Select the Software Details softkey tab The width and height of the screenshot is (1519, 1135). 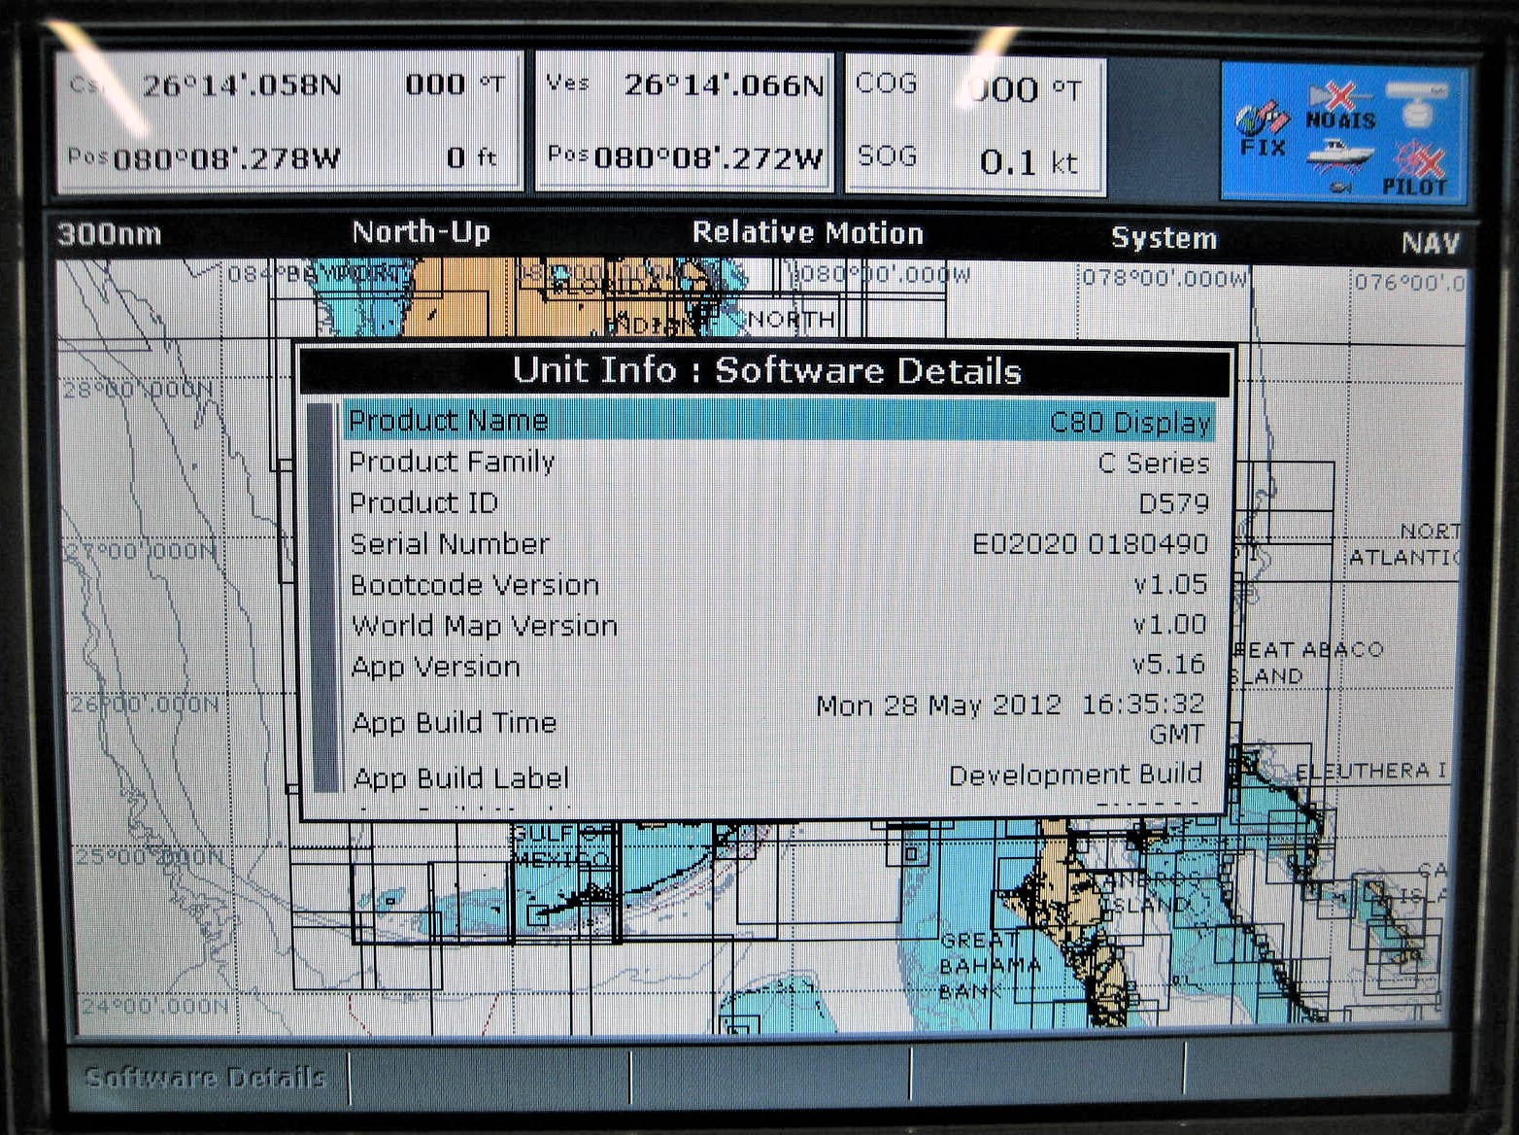(205, 1078)
